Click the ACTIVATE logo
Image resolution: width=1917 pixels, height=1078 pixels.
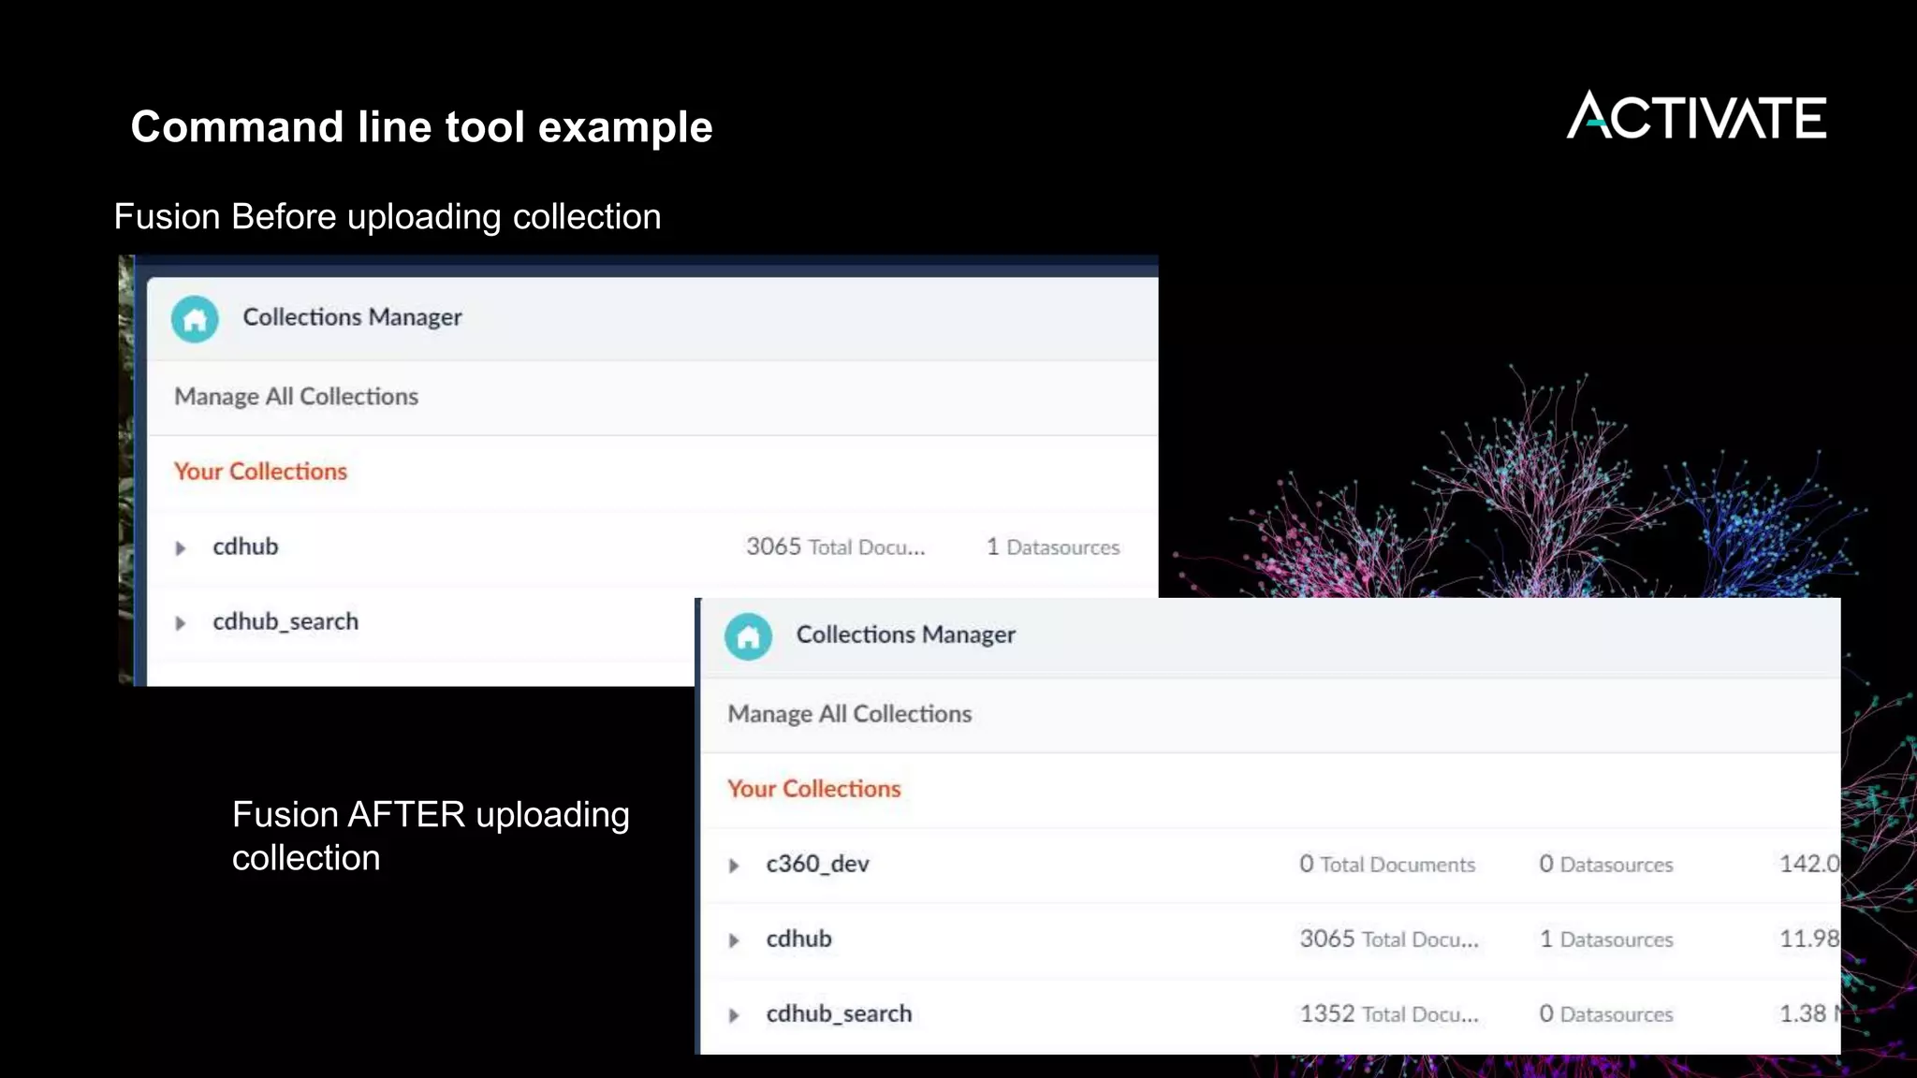(x=1696, y=115)
